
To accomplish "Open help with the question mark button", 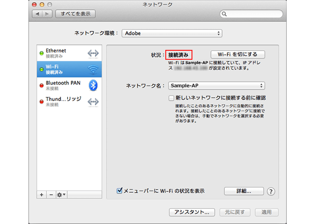I will (x=271, y=192).
